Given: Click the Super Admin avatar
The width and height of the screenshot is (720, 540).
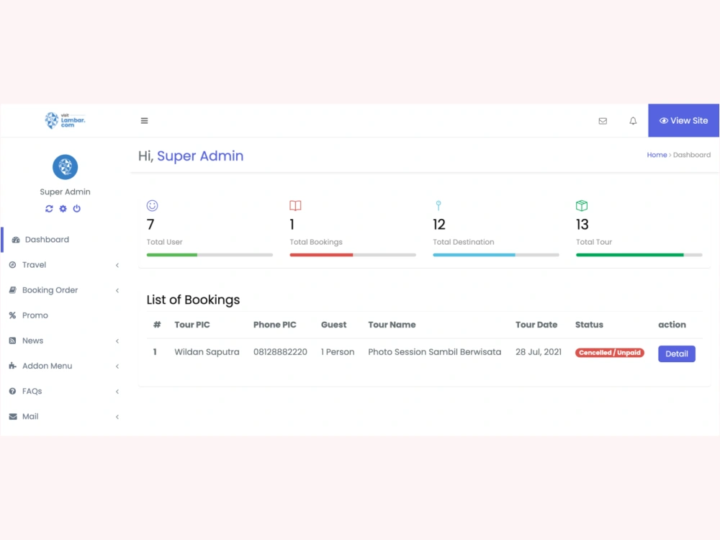Looking at the screenshot, I should (x=66, y=167).
